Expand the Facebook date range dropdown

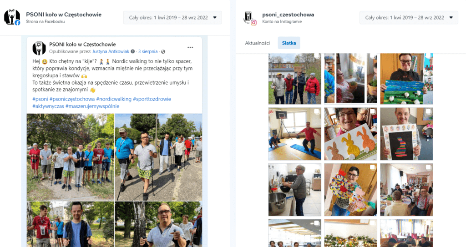click(x=172, y=18)
